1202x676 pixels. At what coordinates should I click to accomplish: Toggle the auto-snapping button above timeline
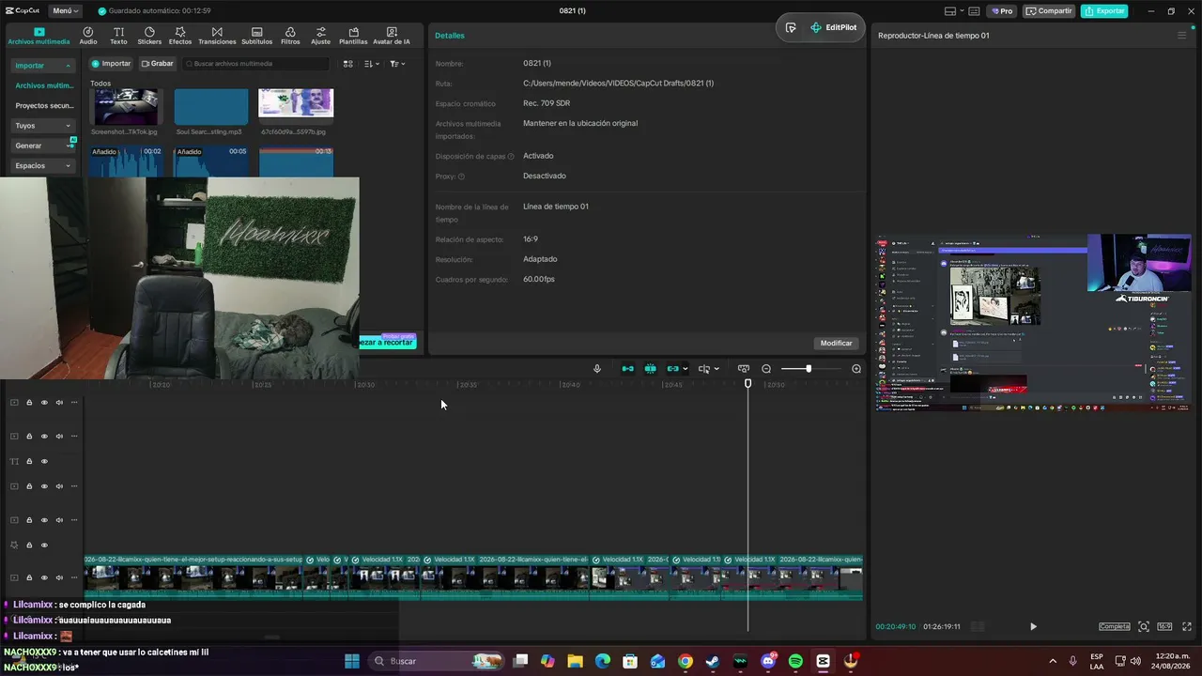[x=650, y=369]
